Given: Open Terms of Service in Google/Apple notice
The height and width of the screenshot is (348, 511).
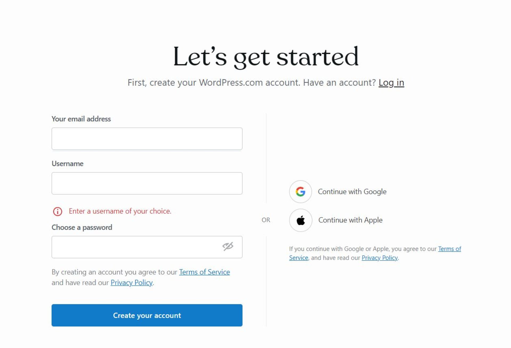Looking at the screenshot, I should [x=449, y=249].
